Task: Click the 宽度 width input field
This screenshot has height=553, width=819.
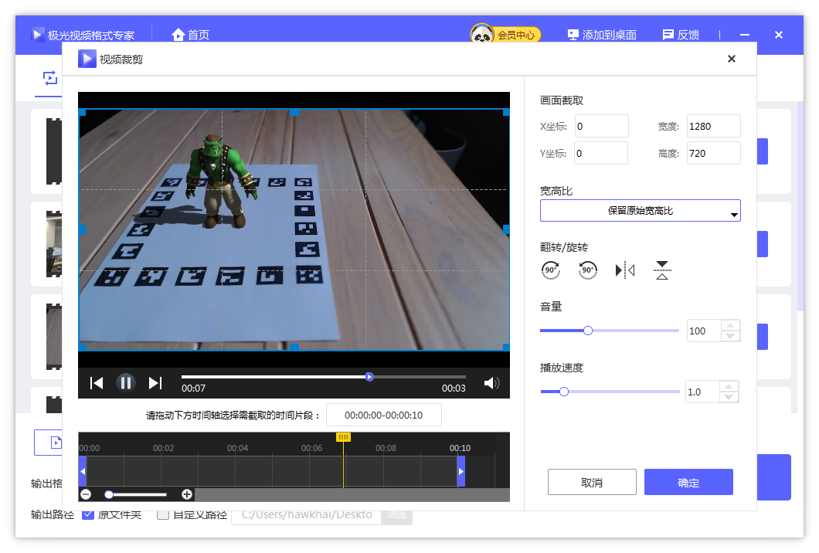Action: 713,127
